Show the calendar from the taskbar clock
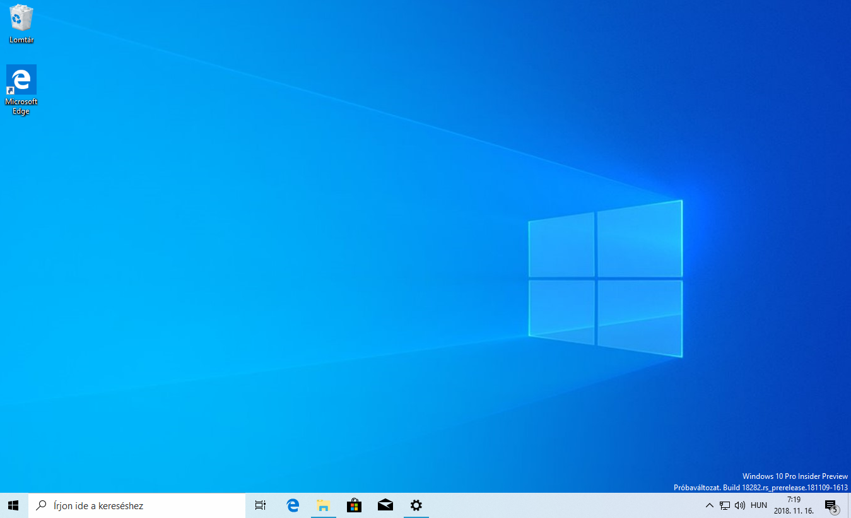 click(794, 505)
